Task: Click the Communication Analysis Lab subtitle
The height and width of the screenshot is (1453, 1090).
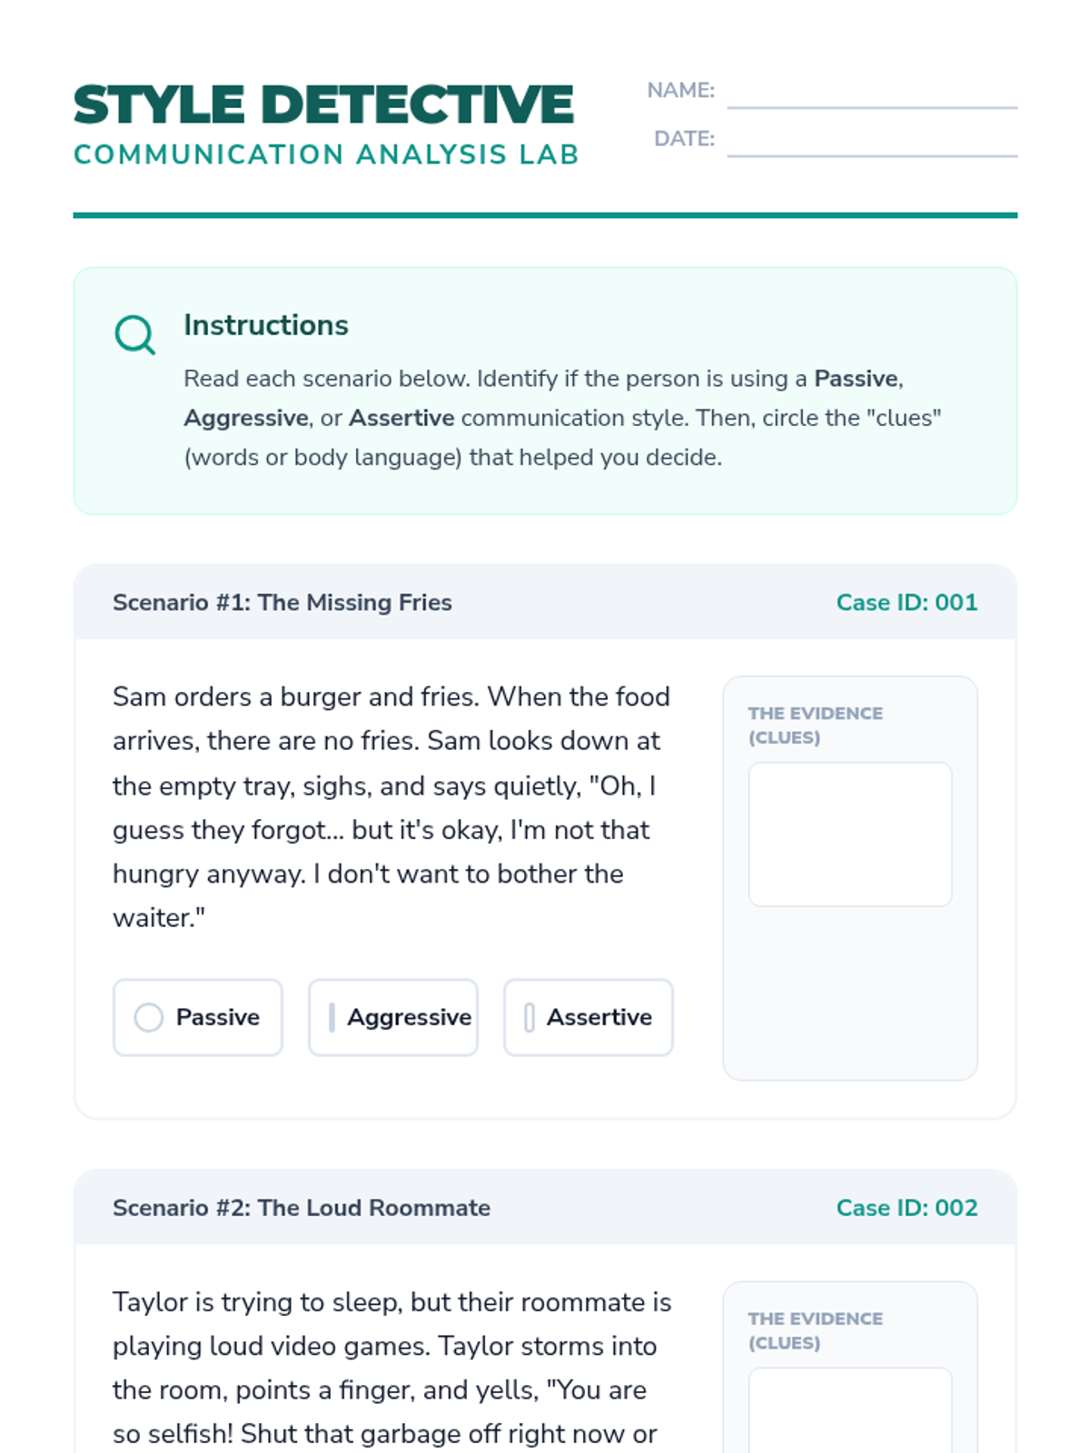Action: coord(326,154)
